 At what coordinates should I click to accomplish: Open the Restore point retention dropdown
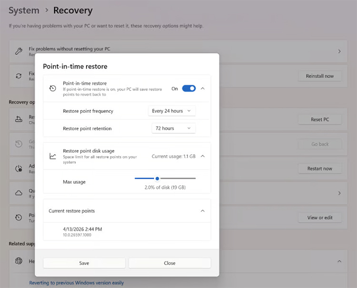click(x=173, y=128)
